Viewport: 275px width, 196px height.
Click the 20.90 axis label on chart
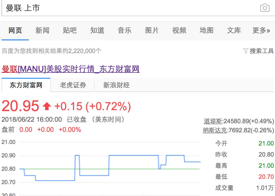click(x=8, y=155)
